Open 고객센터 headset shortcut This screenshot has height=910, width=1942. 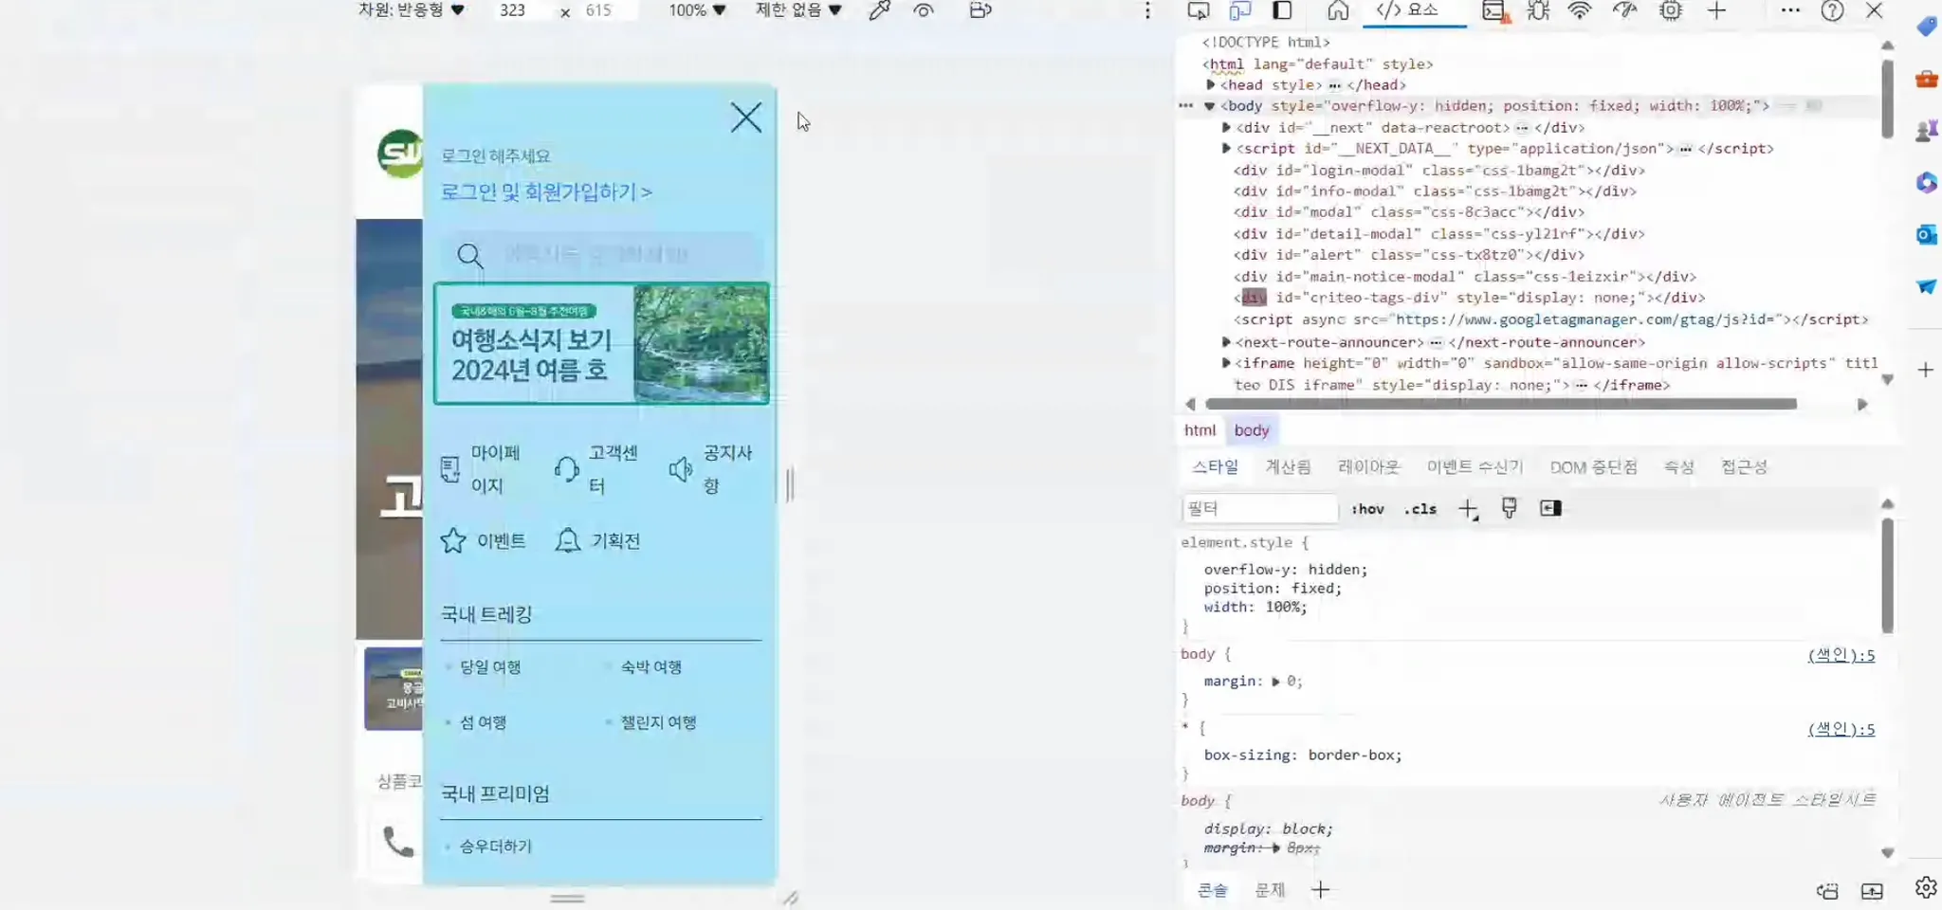[596, 469]
